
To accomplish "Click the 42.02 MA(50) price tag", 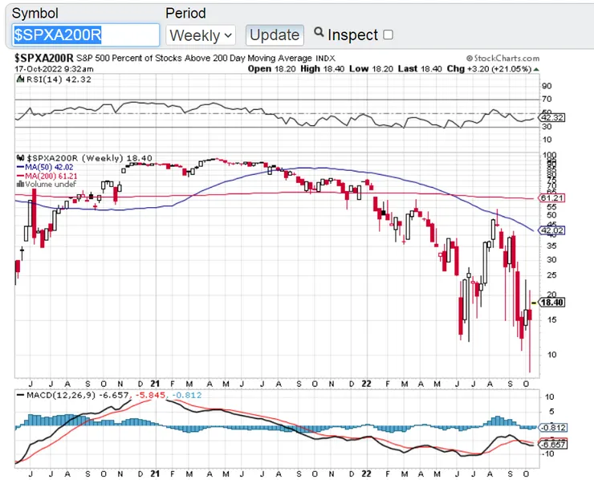I will click(x=551, y=230).
